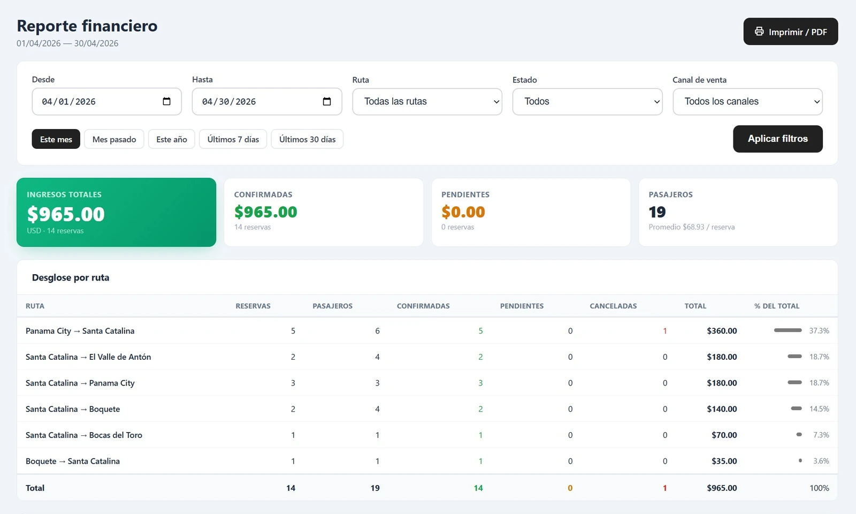
Task: Click 'Panama City → Santa Catalina' row name
Action: click(x=80, y=331)
